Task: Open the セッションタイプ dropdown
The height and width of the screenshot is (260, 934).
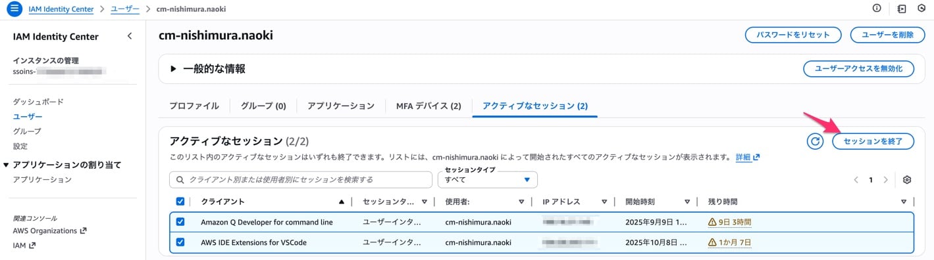Action: [487, 179]
